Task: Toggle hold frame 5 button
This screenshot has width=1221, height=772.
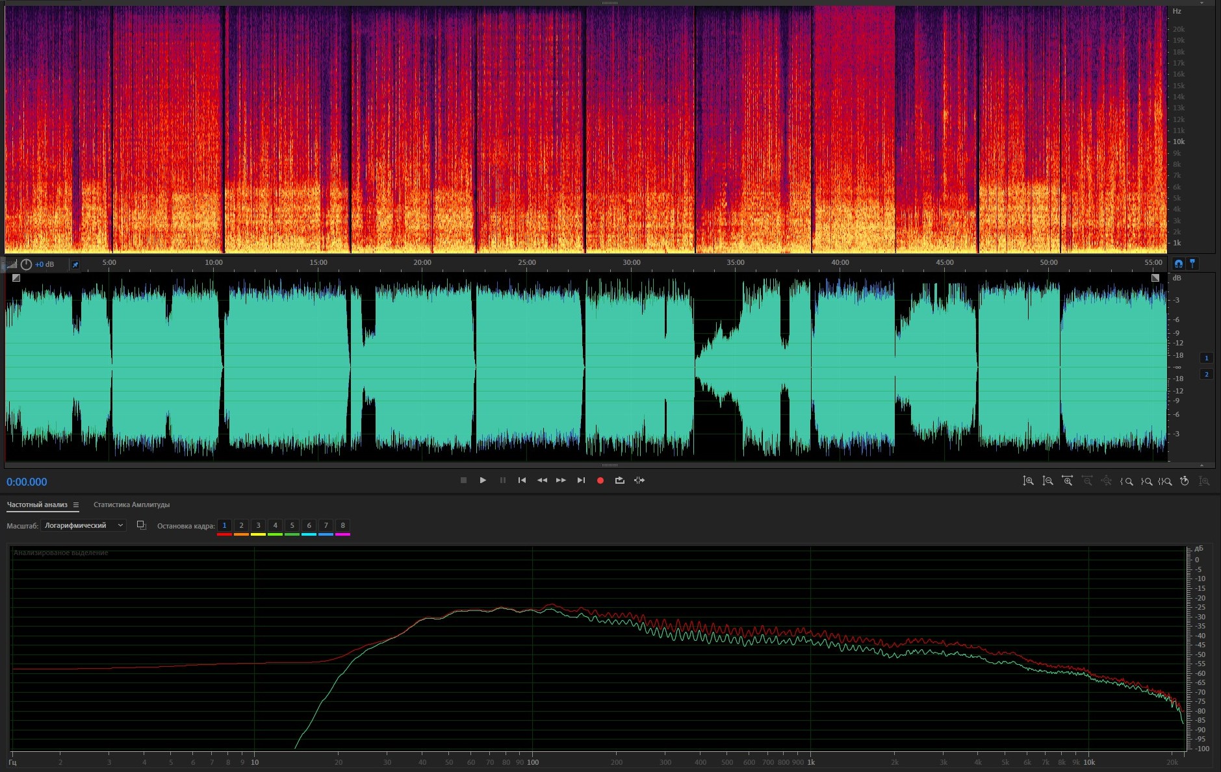Action: [292, 526]
